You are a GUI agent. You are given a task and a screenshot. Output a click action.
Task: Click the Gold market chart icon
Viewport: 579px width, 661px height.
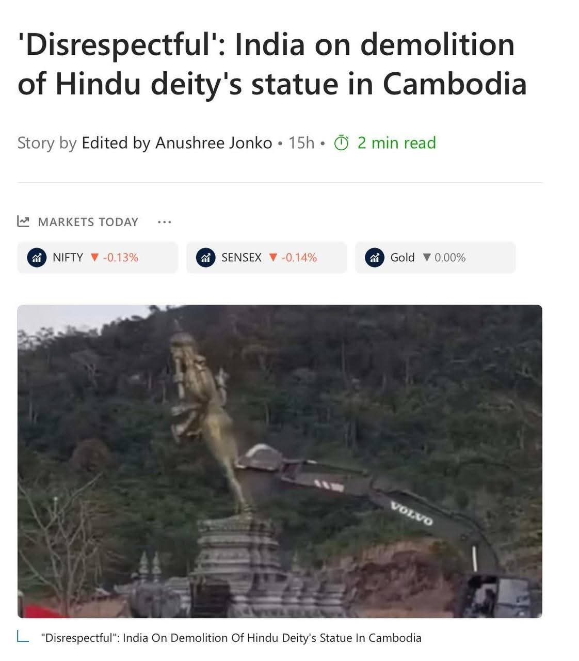click(x=375, y=257)
